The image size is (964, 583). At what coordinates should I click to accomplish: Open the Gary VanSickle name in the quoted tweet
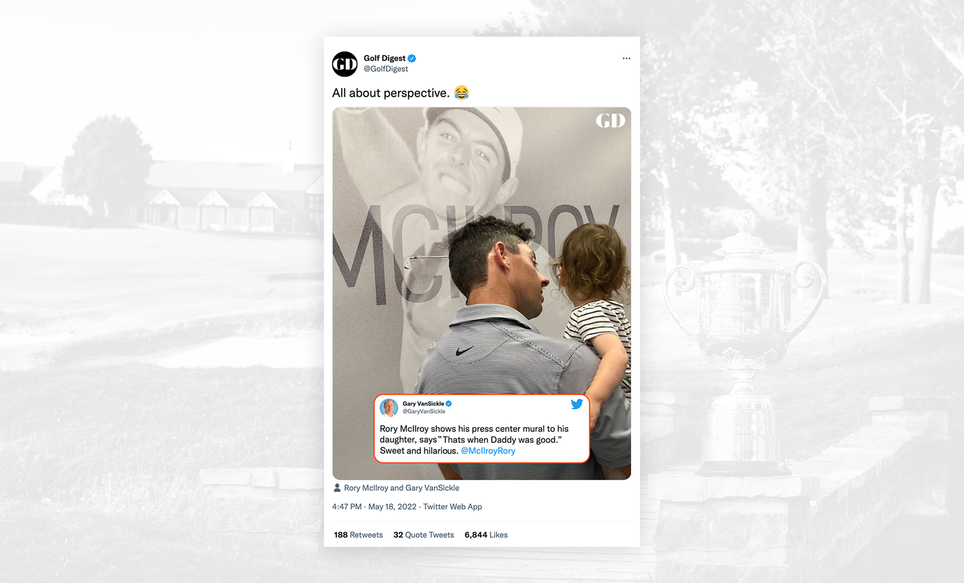tap(423, 403)
